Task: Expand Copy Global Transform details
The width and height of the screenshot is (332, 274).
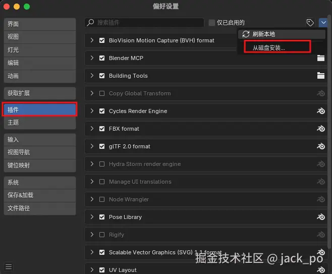Action: point(92,93)
